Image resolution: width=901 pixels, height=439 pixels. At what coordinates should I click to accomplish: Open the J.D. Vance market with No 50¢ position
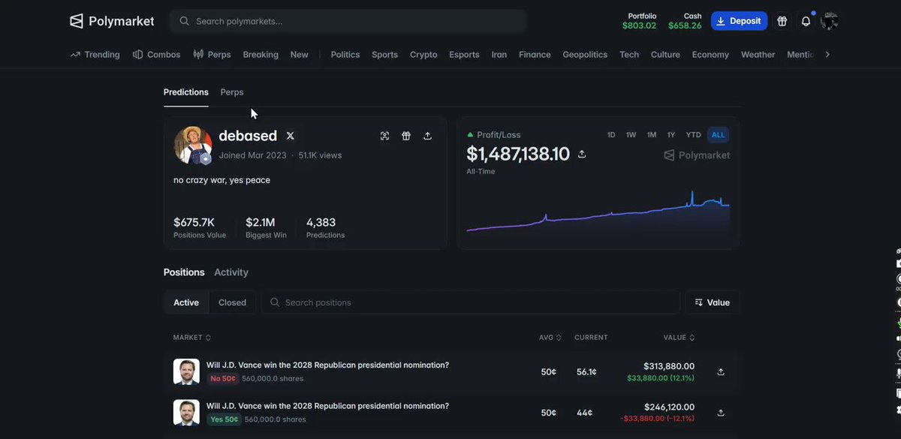[x=327, y=365]
